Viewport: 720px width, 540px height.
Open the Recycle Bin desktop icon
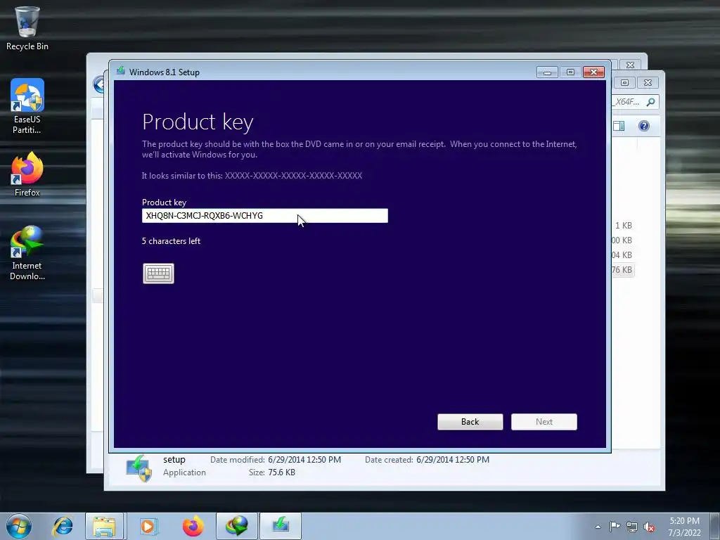coord(27,28)
